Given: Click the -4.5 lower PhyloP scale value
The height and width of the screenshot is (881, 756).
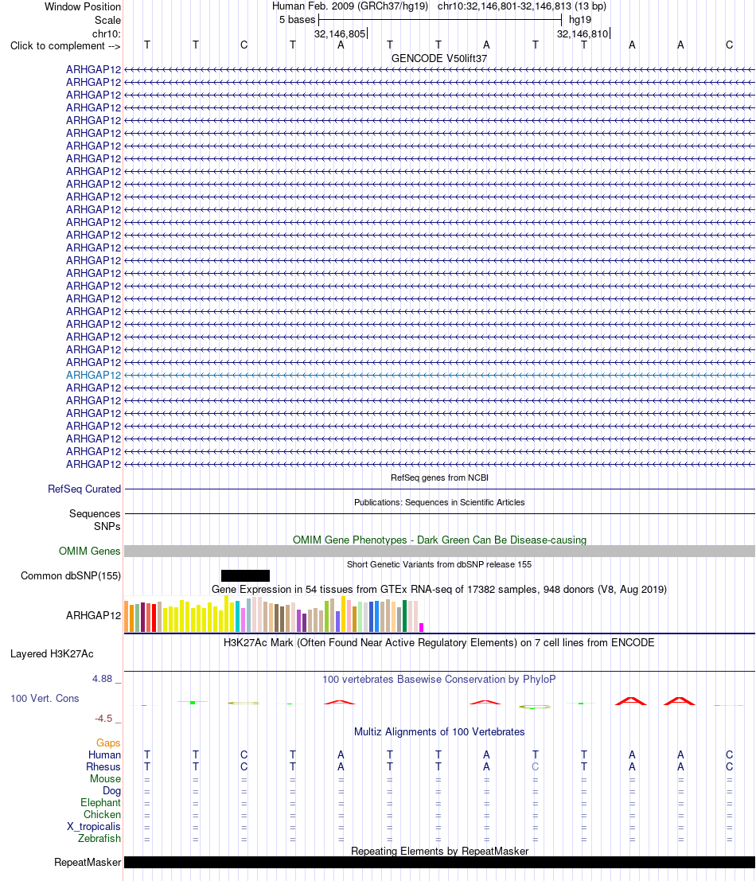Looking at the screenshot, I should (103, 719).
